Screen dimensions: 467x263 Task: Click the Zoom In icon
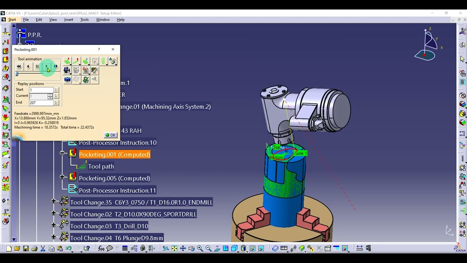pos(200,249)
